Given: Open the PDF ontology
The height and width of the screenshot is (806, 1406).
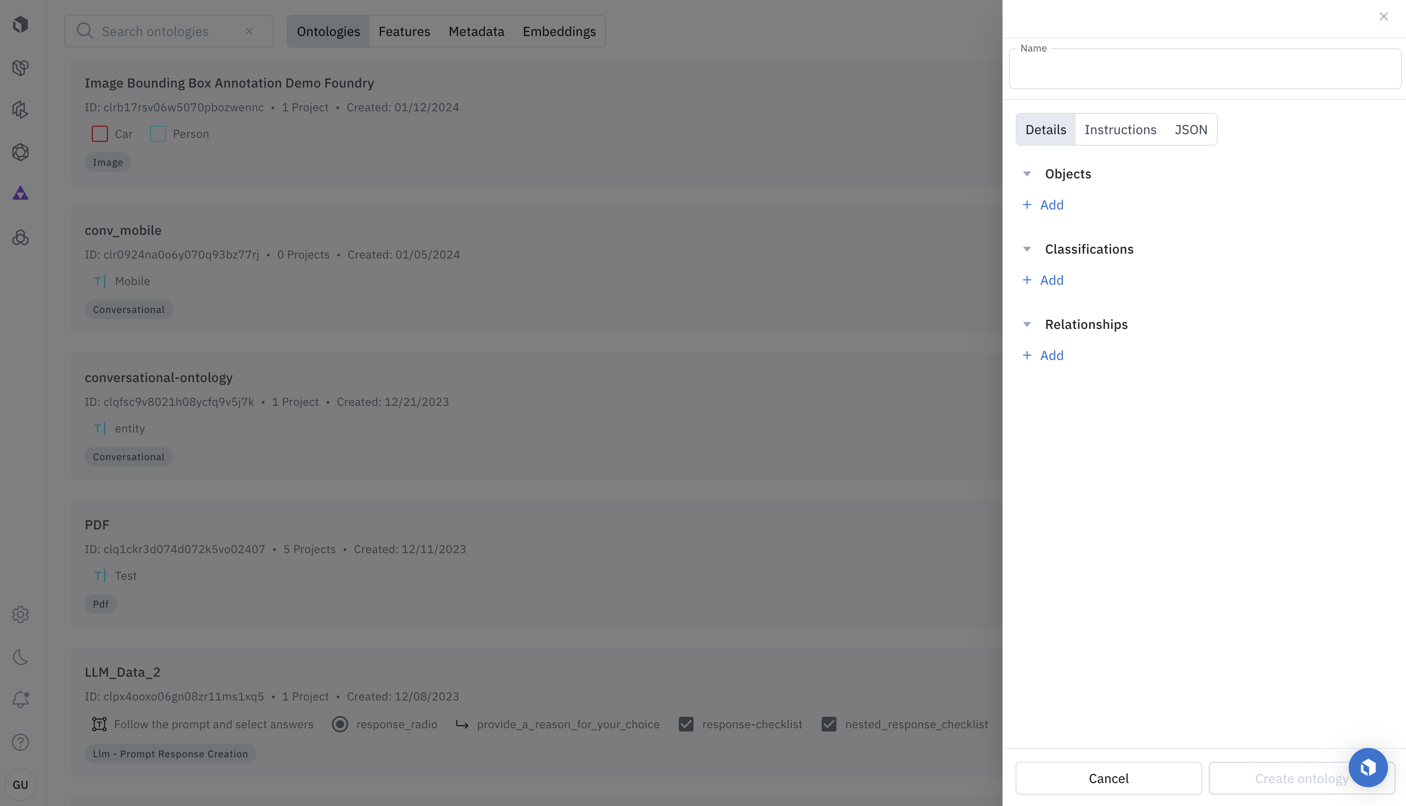Looking at the screenshot, I should (97, 525).
